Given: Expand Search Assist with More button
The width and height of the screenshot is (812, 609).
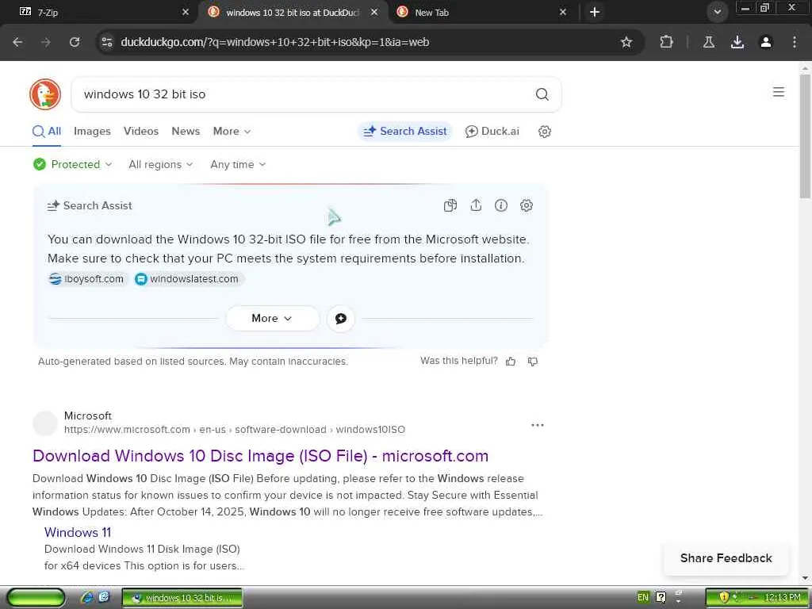Looking at the screenshot, I should coord(273,319).
